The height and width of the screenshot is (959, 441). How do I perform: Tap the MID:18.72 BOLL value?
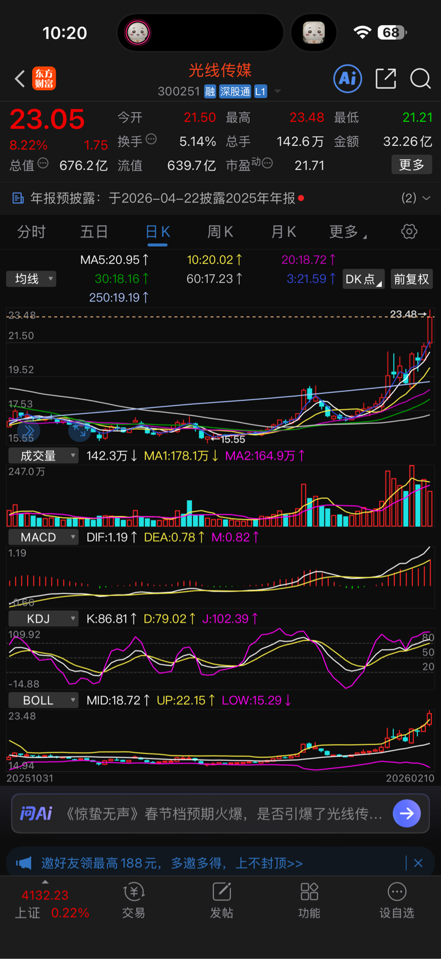[x=118, y=700]
